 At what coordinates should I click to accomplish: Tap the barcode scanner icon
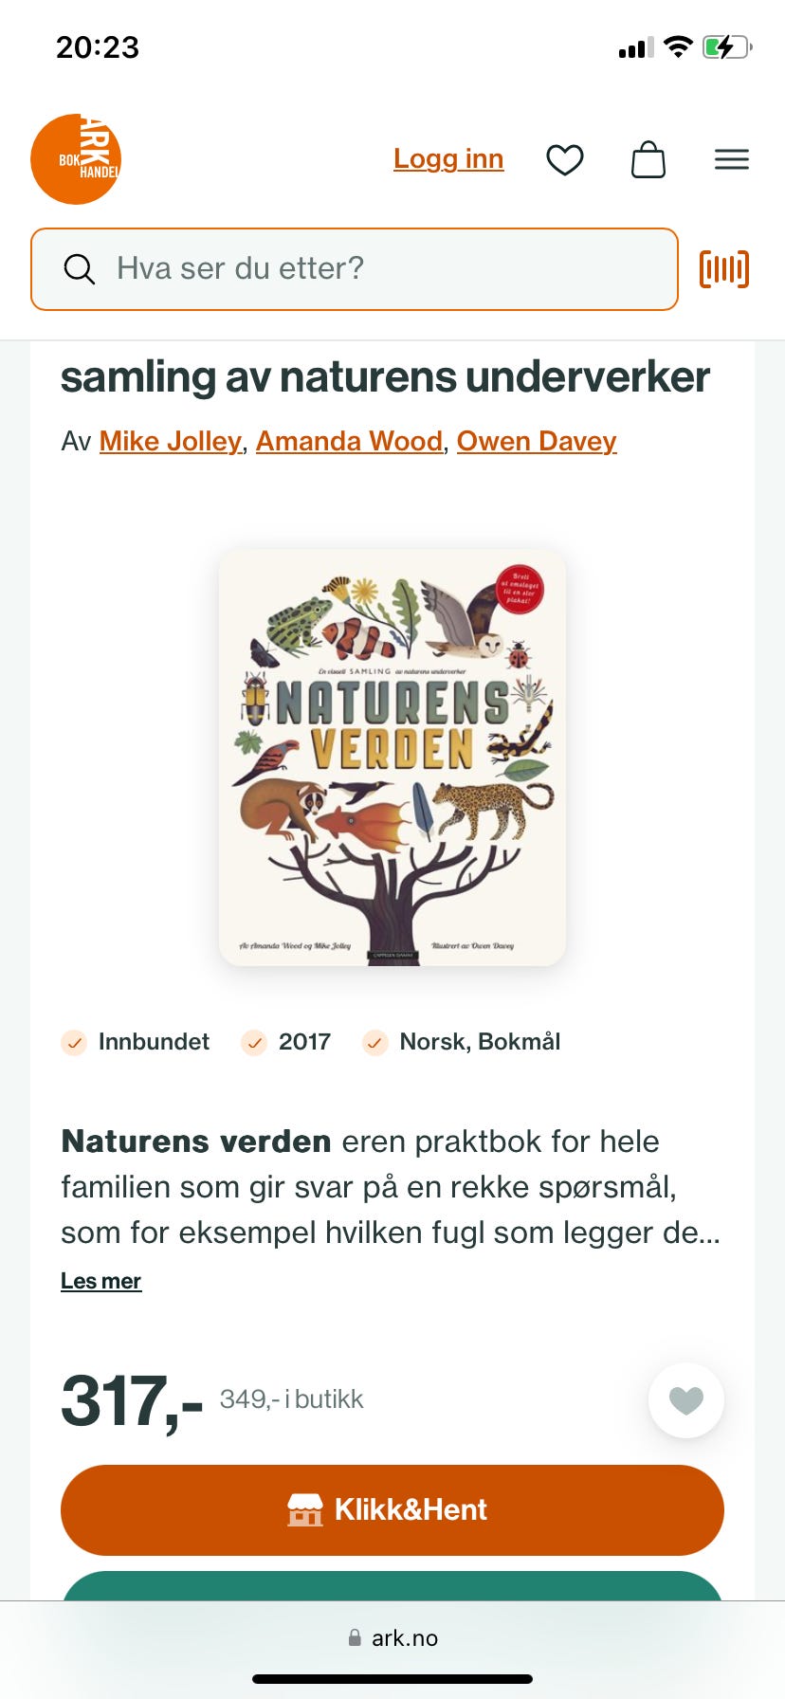pos(724,269)
